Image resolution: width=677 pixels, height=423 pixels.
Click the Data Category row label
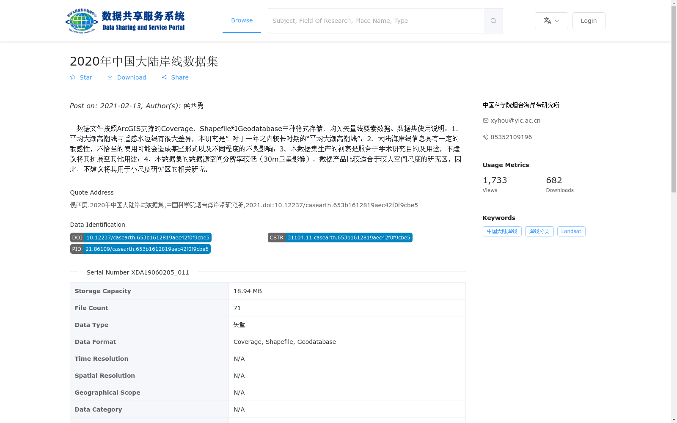pos(98,409)
